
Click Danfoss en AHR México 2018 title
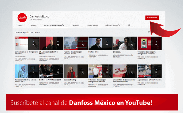[x=50, y=80]
